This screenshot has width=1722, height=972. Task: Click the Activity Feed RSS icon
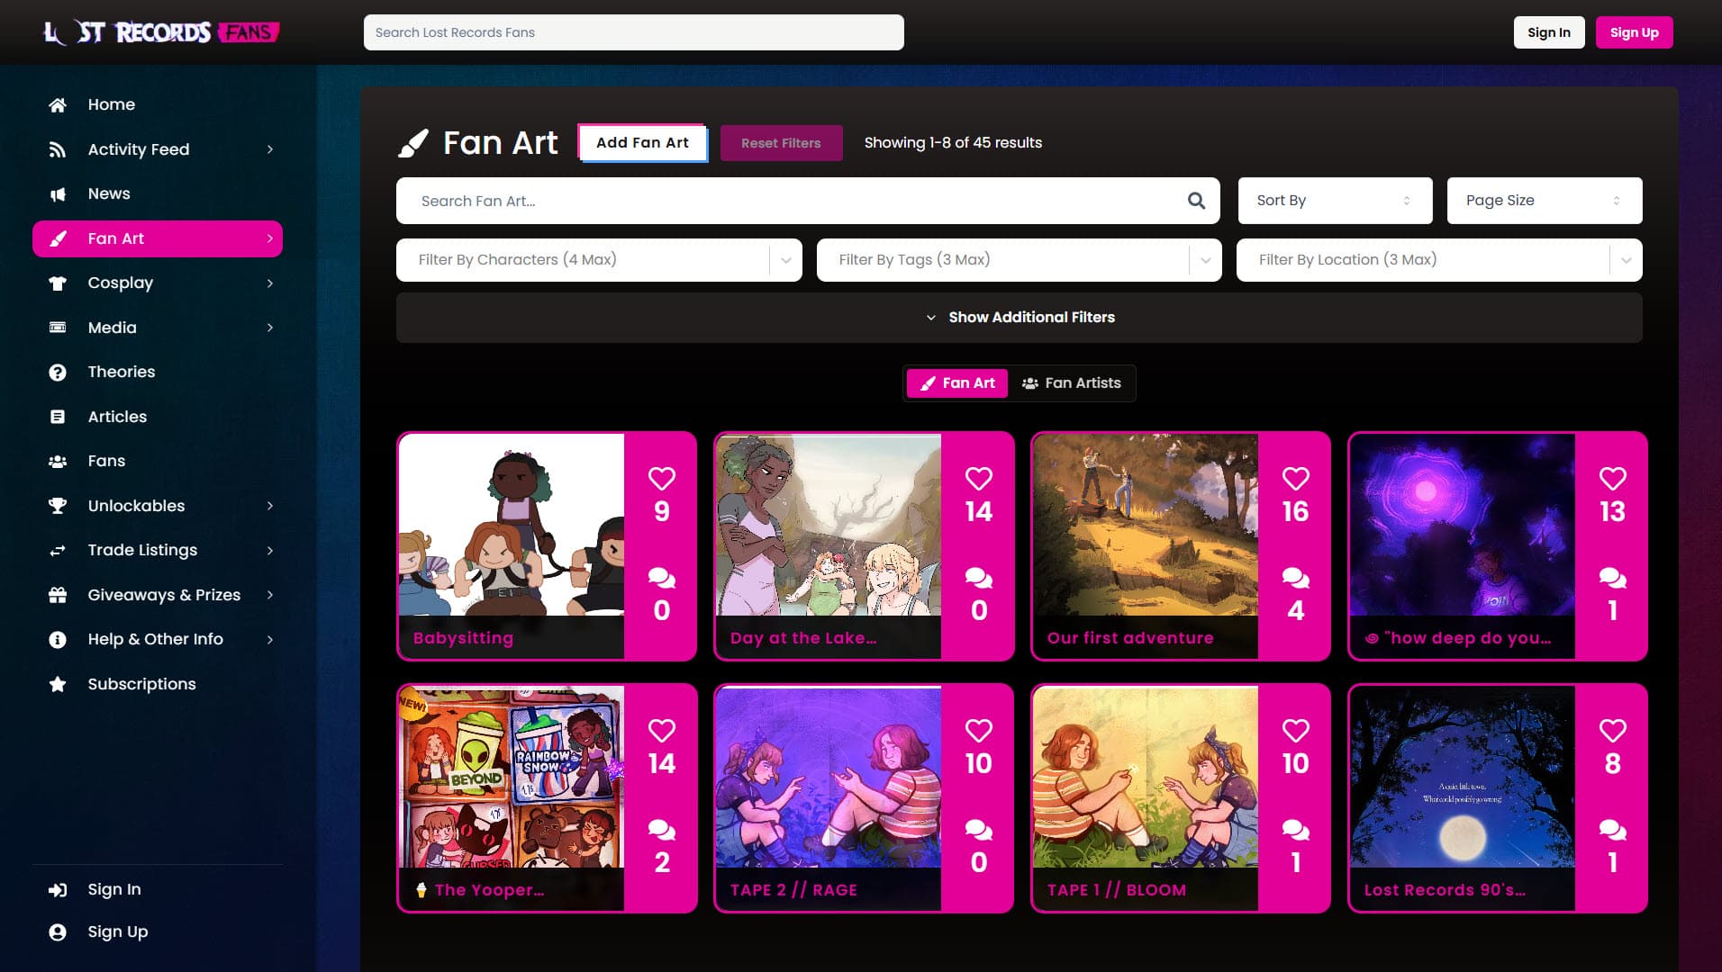[x=58, y=149]
